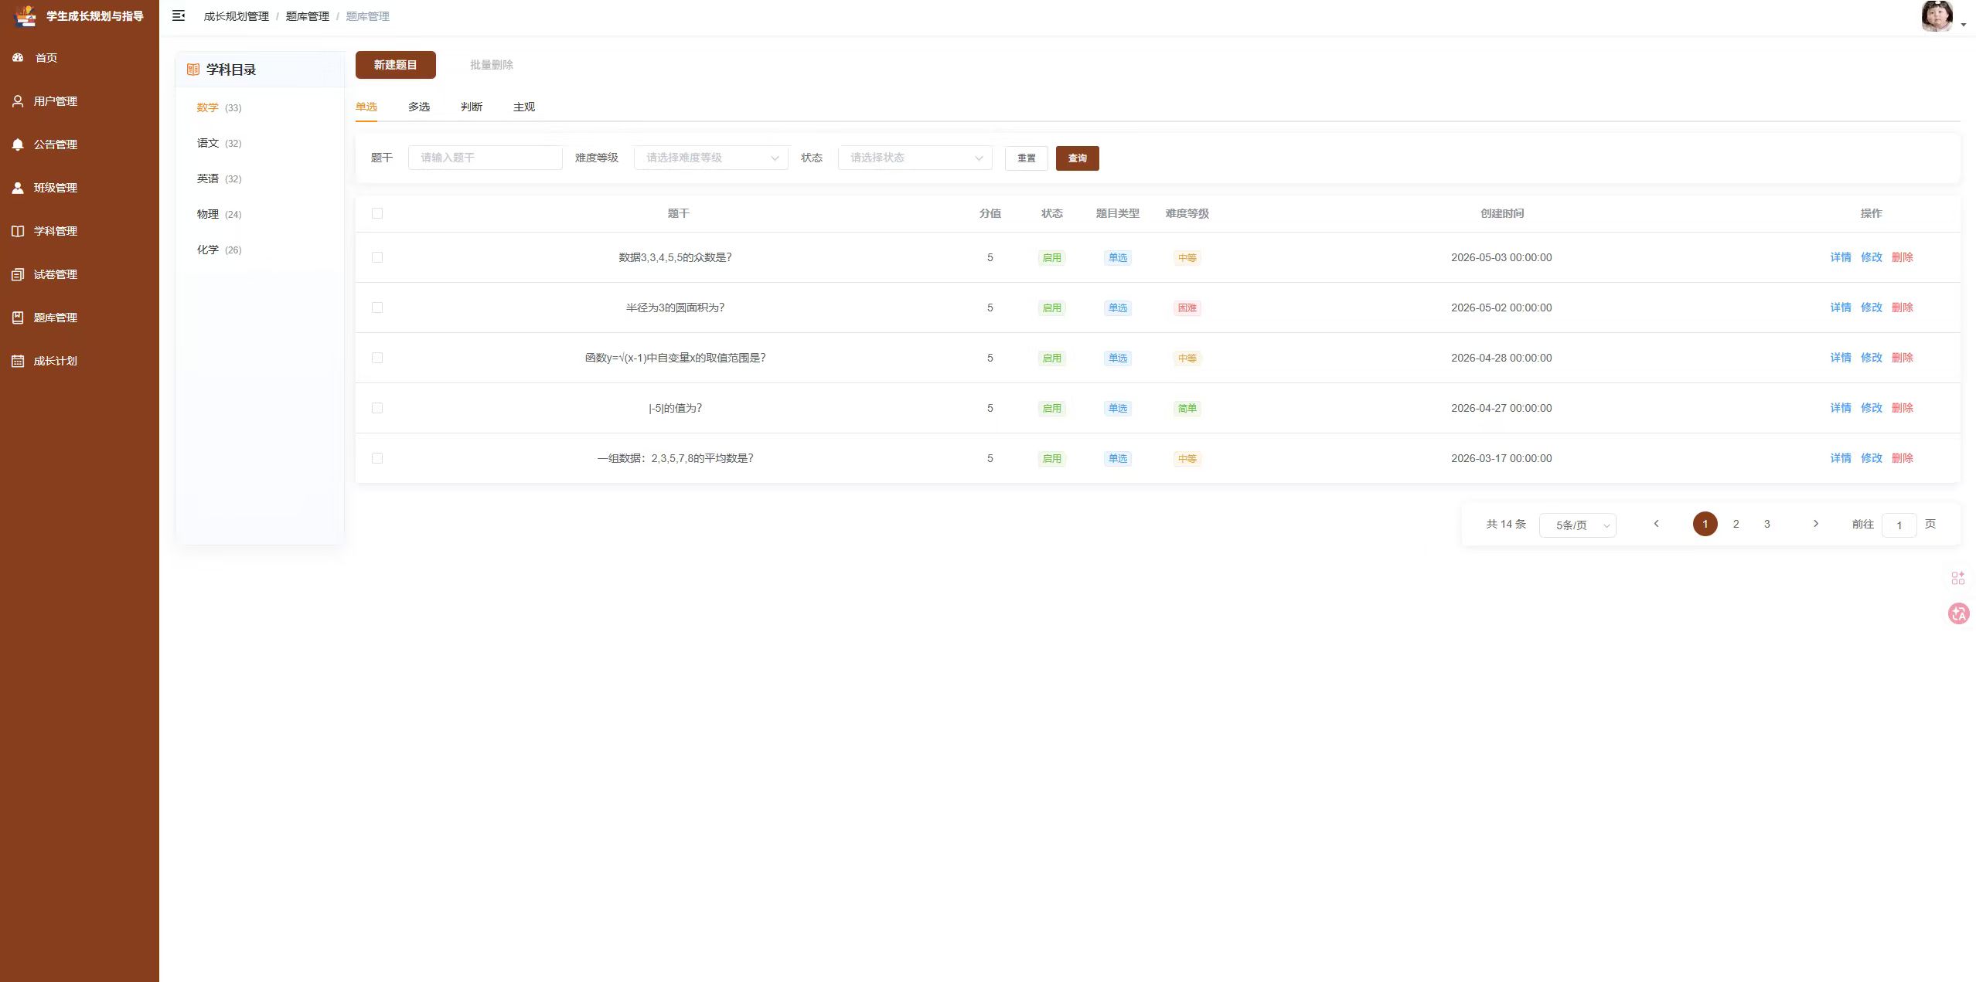Click the 2026-05-03 00:00:00 cell
The height and width of the screenshot is (982, 1976).
[x=1501, y=257]
